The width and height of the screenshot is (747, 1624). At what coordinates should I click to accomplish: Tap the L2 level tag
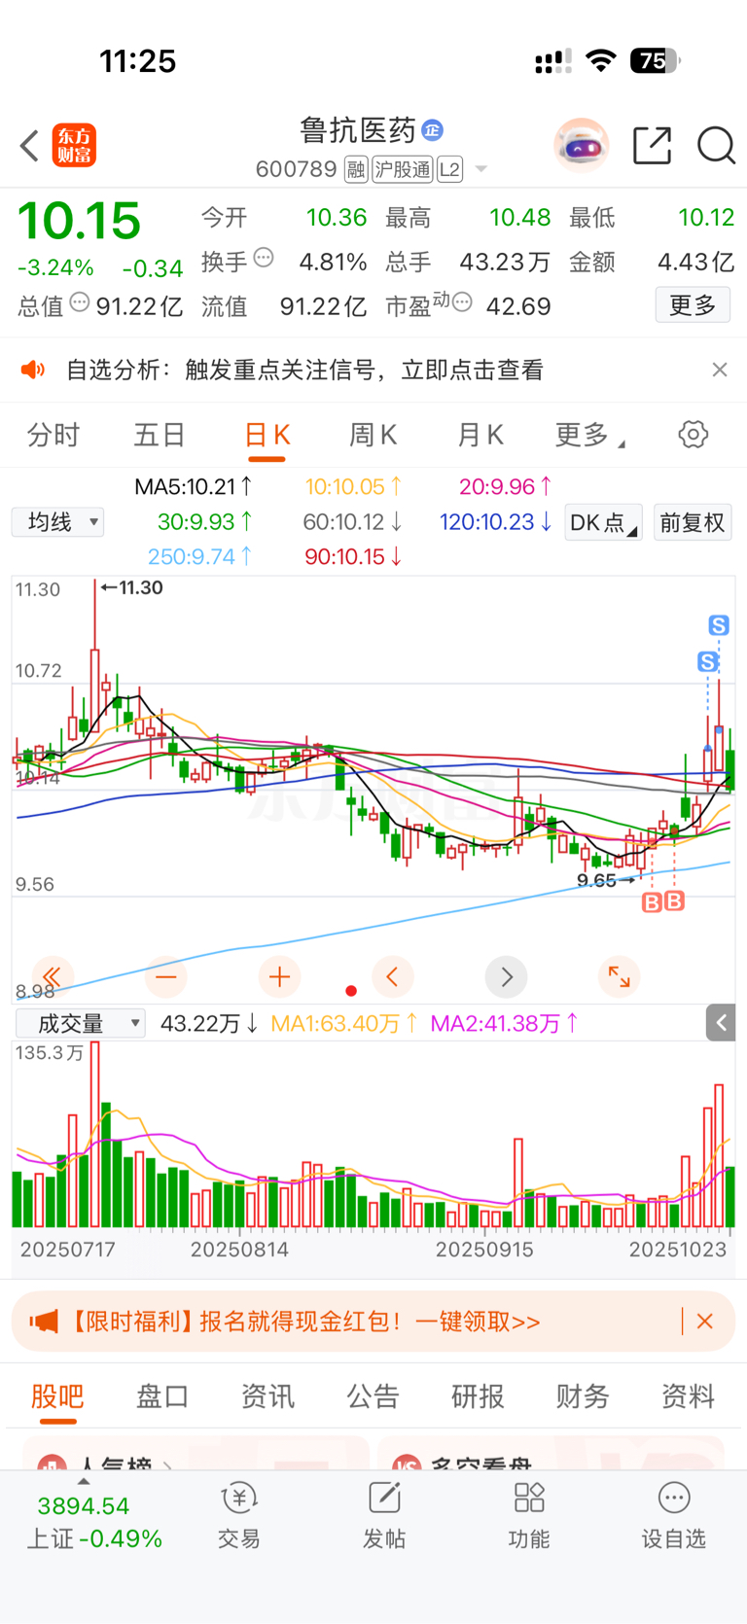(449, 170)
